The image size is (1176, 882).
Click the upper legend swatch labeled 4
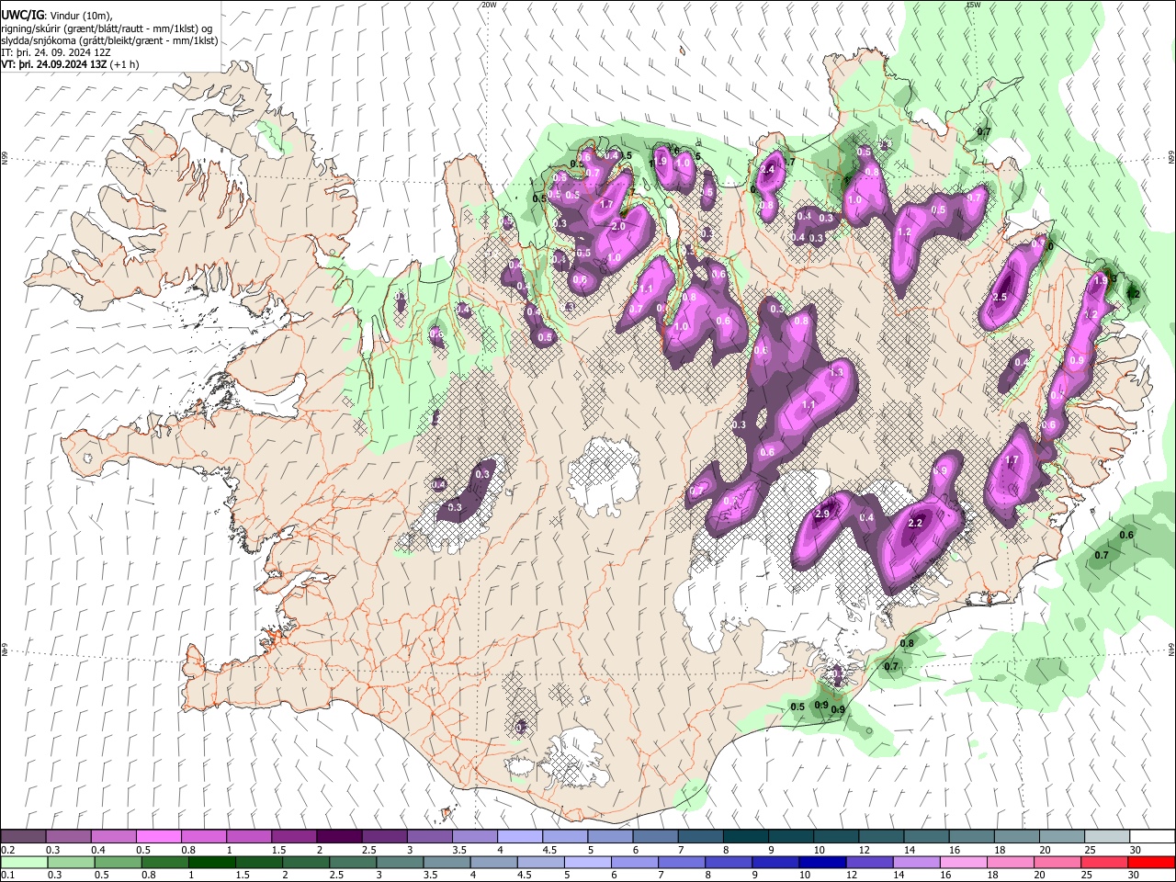[519, 837]
